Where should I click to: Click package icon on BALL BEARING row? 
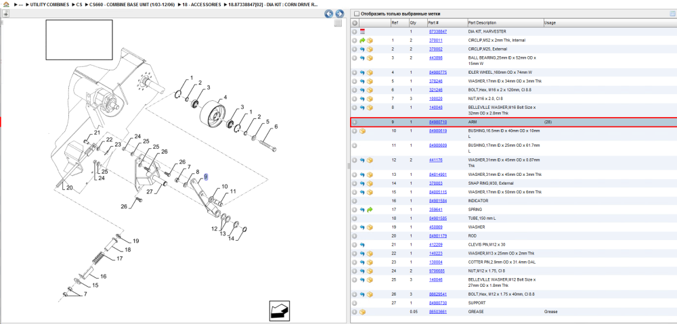370,57
